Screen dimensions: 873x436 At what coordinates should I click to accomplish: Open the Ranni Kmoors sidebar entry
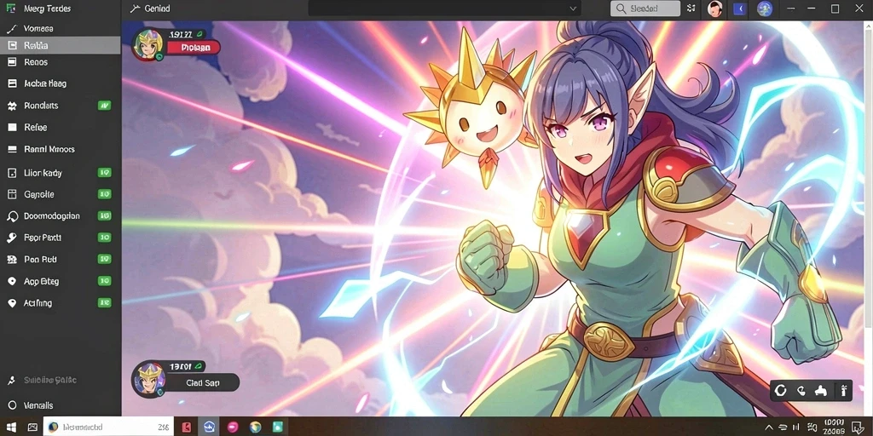pos(61,149)
